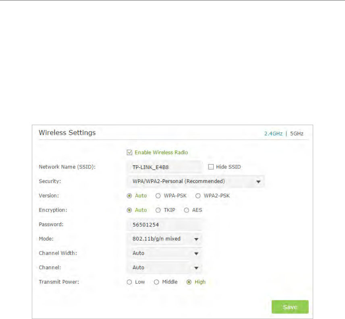Image resolution: width=345 pixels, height=319 pixels.
Task: Select TKIP encryption
Action: point(158,210)
